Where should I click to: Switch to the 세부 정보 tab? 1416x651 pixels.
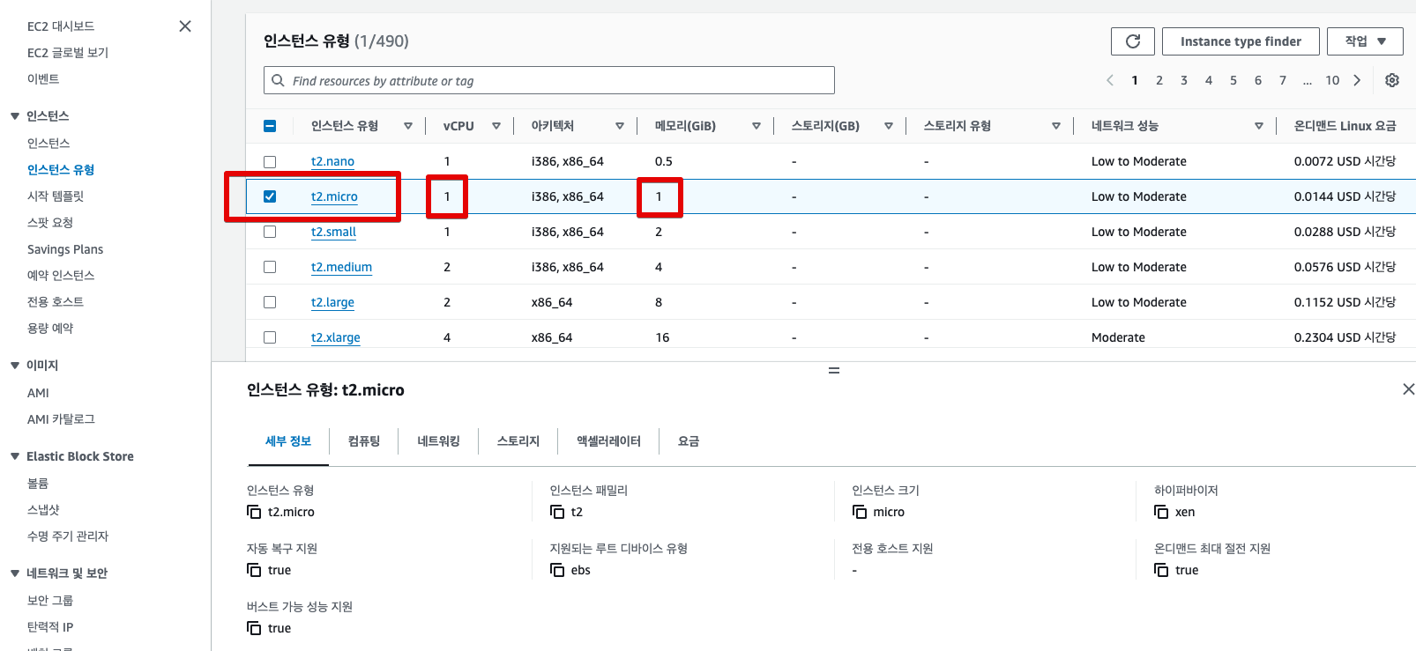click(x=288, y=441)
